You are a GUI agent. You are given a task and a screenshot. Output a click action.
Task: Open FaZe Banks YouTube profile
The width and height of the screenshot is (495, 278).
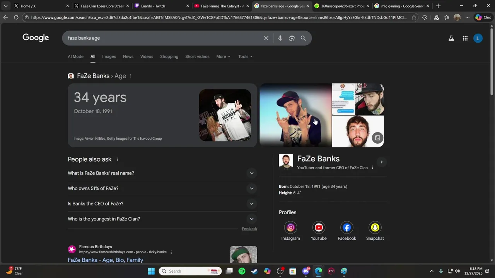coord(319,231)
